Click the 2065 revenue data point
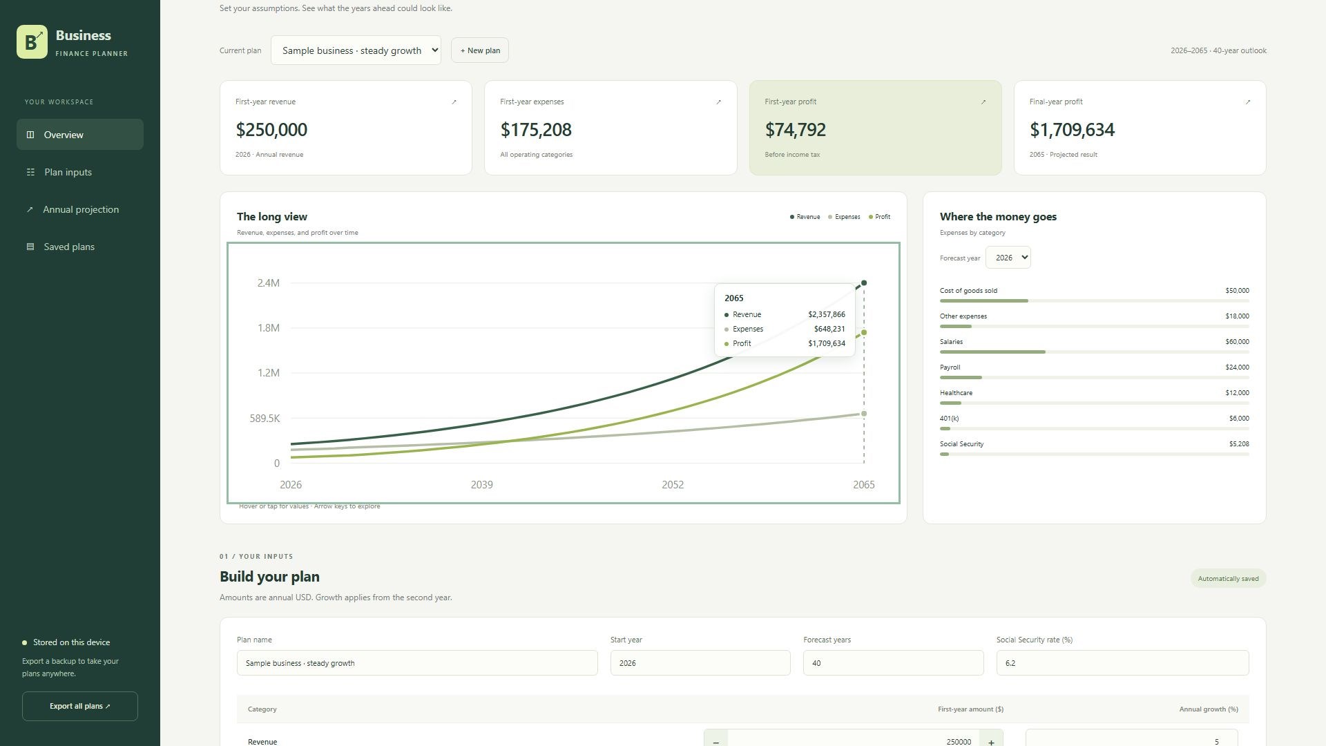 (863, 283)
